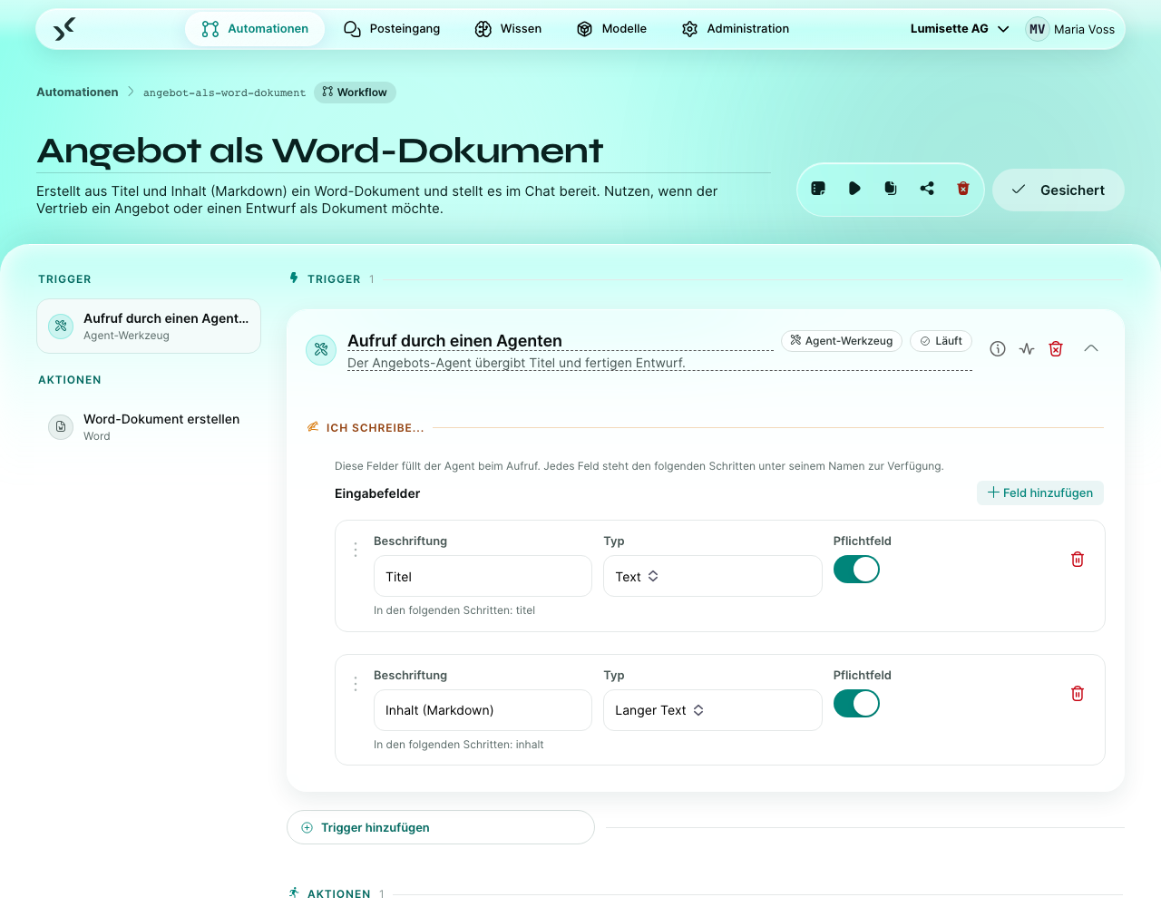Click the lightning icon beside the TRIGGER heading

tap(294, 278)
